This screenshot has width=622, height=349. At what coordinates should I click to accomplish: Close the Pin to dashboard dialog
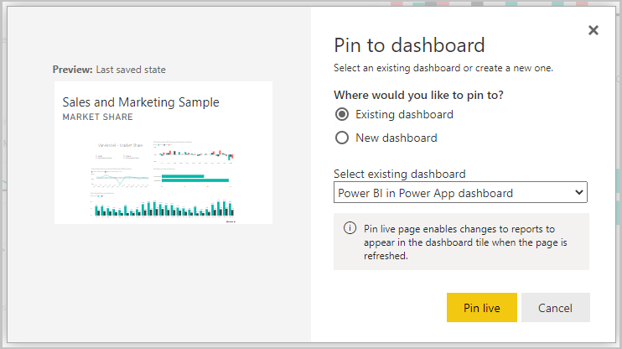pos(593,30)
